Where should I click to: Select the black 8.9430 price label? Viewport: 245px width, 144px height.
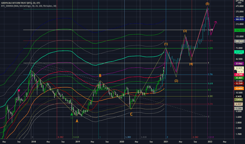click(239, 96)
